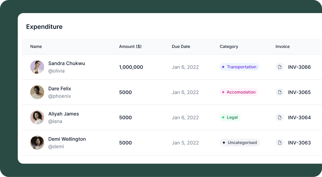Open invoice file icon for INV-3064

(x=279, y=117)
